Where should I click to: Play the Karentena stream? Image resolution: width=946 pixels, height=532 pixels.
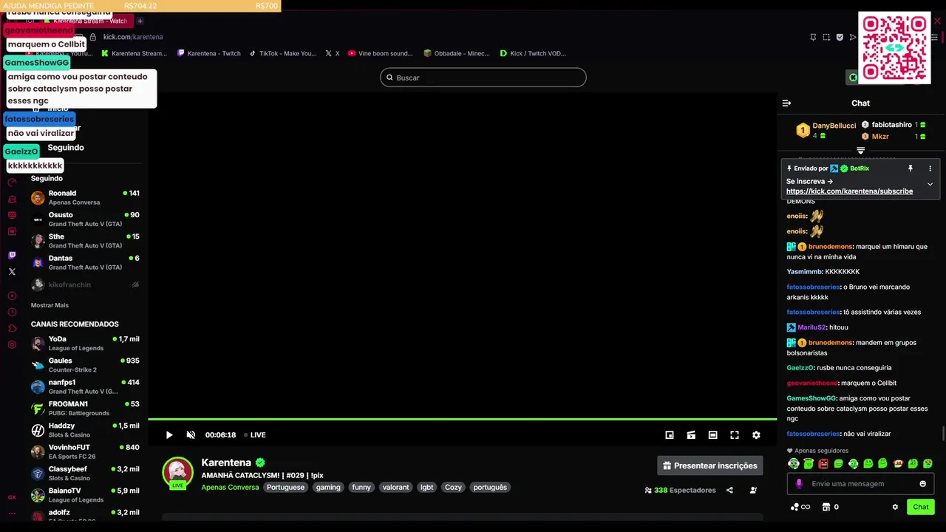pyautogui.click(x=169, y=435)
